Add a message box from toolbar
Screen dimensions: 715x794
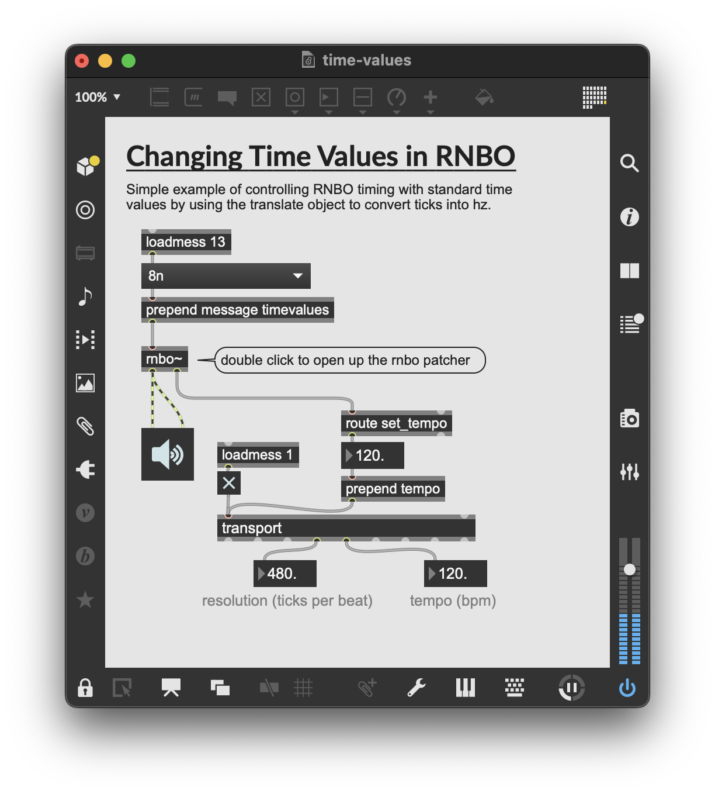(193, 97)
